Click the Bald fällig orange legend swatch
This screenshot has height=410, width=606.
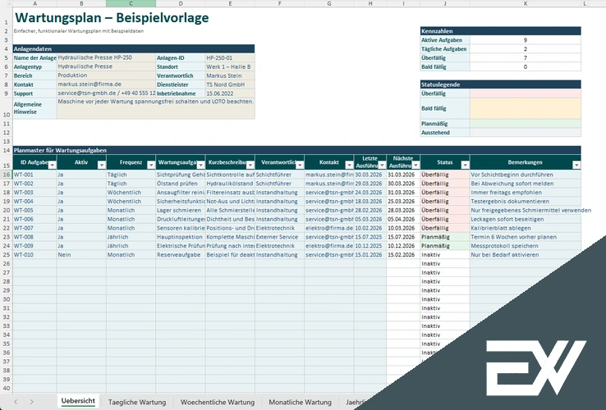click(x=526, y=108)
